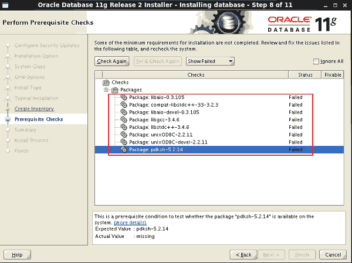The image size is (352, 263).
Task: Minimize the installer window
Action: point(326,5)
